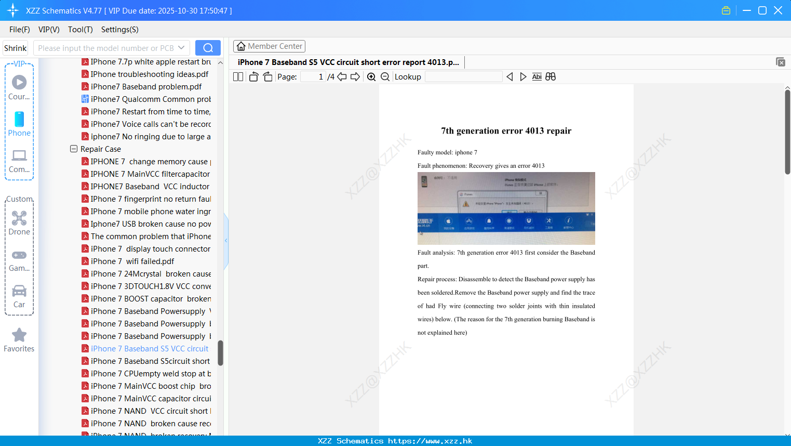This screenshot has width=791, height=446.
Task: Click the binoculars search icon
Action: pyautogui.click(x=551, y=76)
